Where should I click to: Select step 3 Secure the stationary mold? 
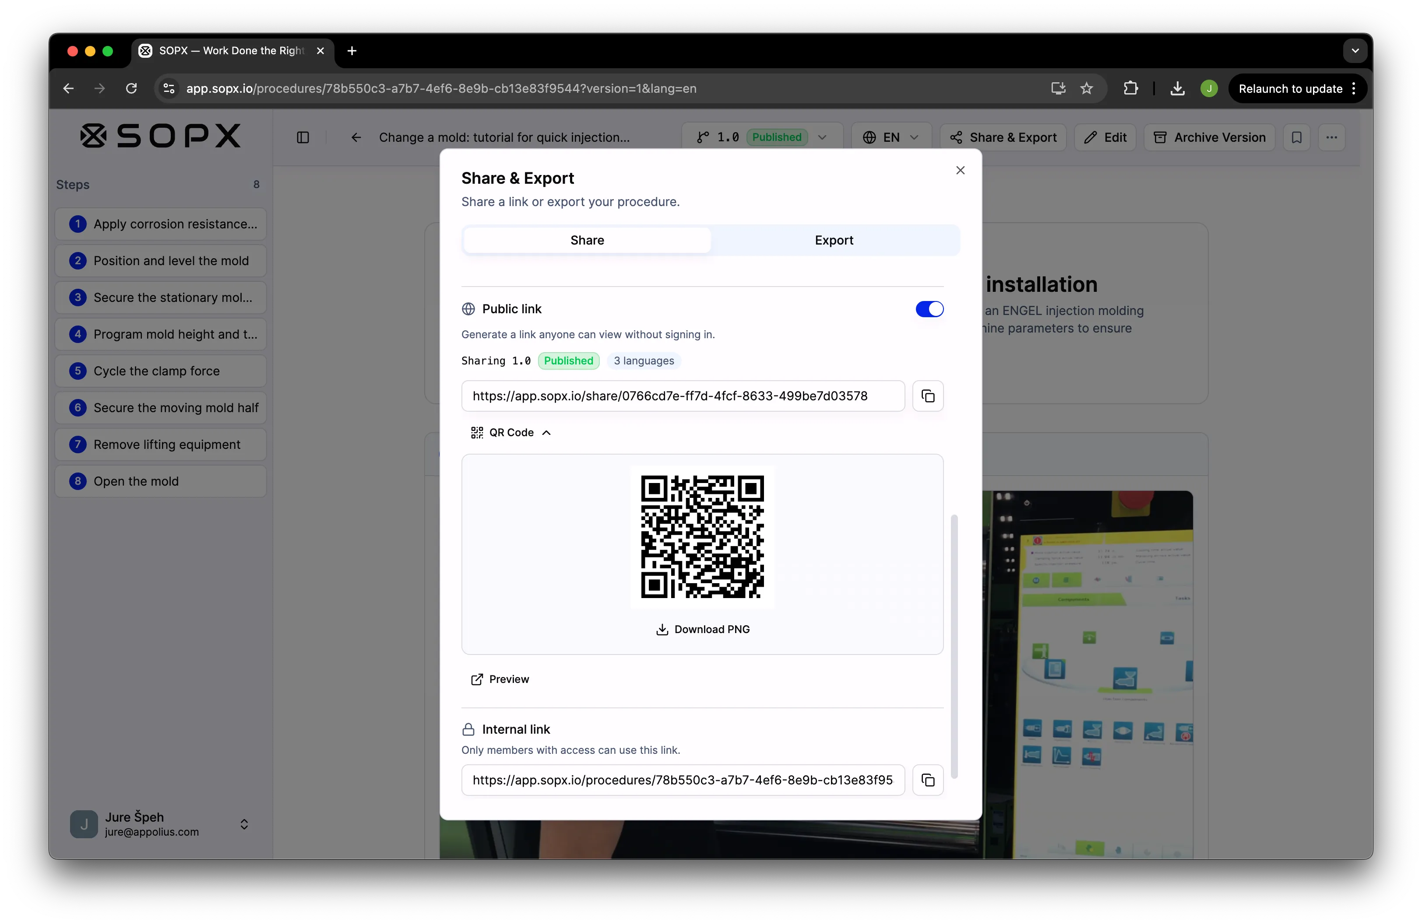coord(161,297)
